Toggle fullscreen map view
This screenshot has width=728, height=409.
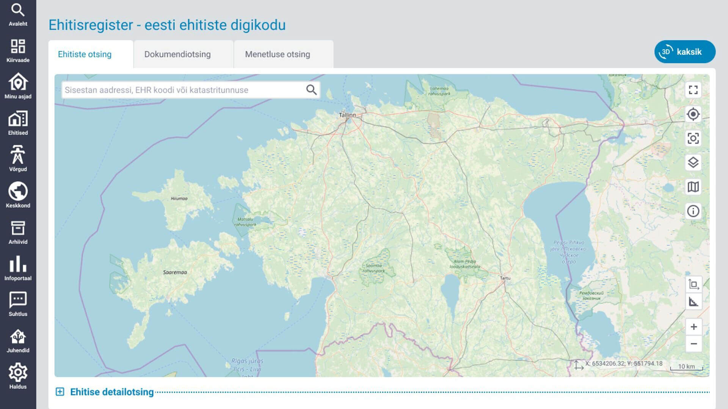coord(693,90)
